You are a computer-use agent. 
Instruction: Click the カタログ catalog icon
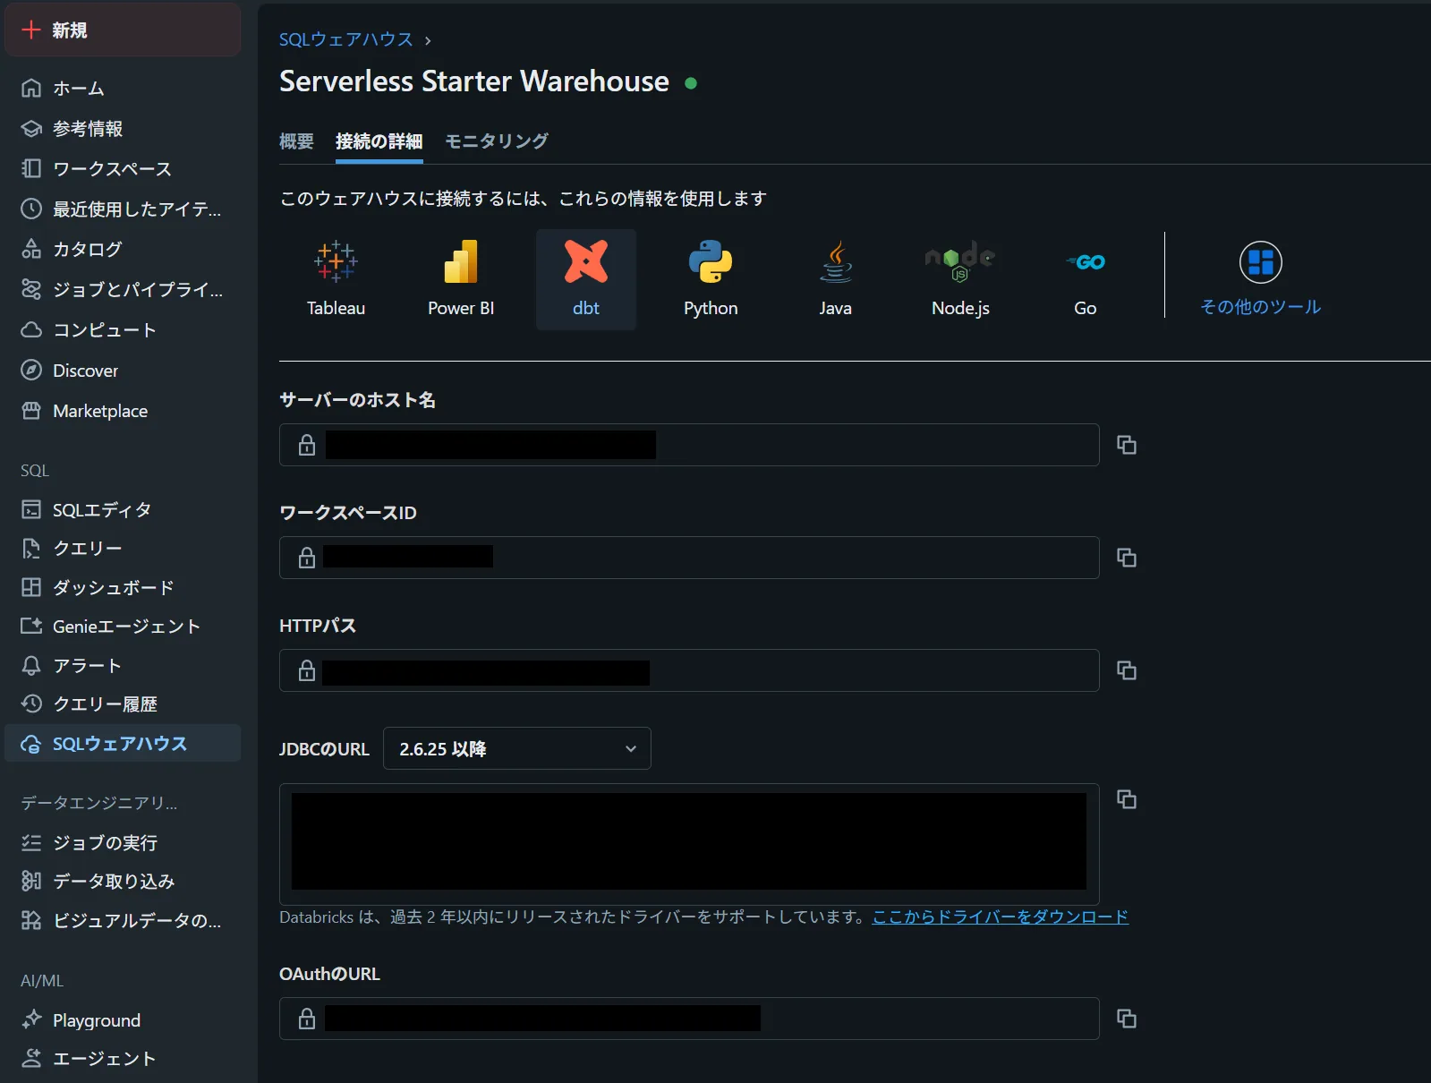tap(31, 249)
